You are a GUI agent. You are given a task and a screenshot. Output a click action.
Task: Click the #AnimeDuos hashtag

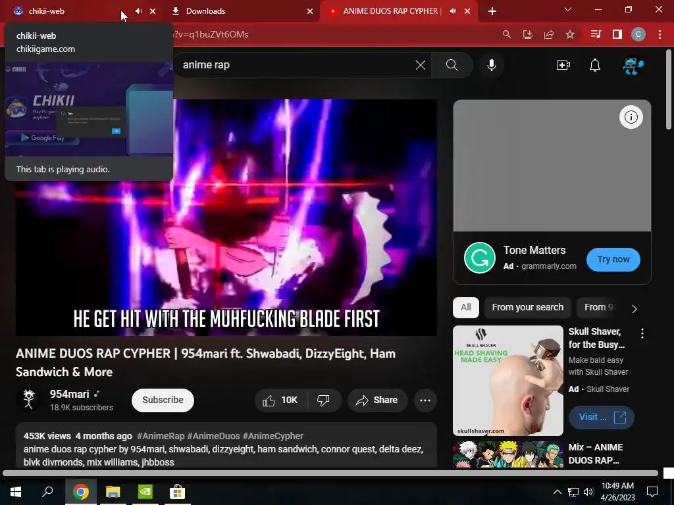click(x=214, y=436)
